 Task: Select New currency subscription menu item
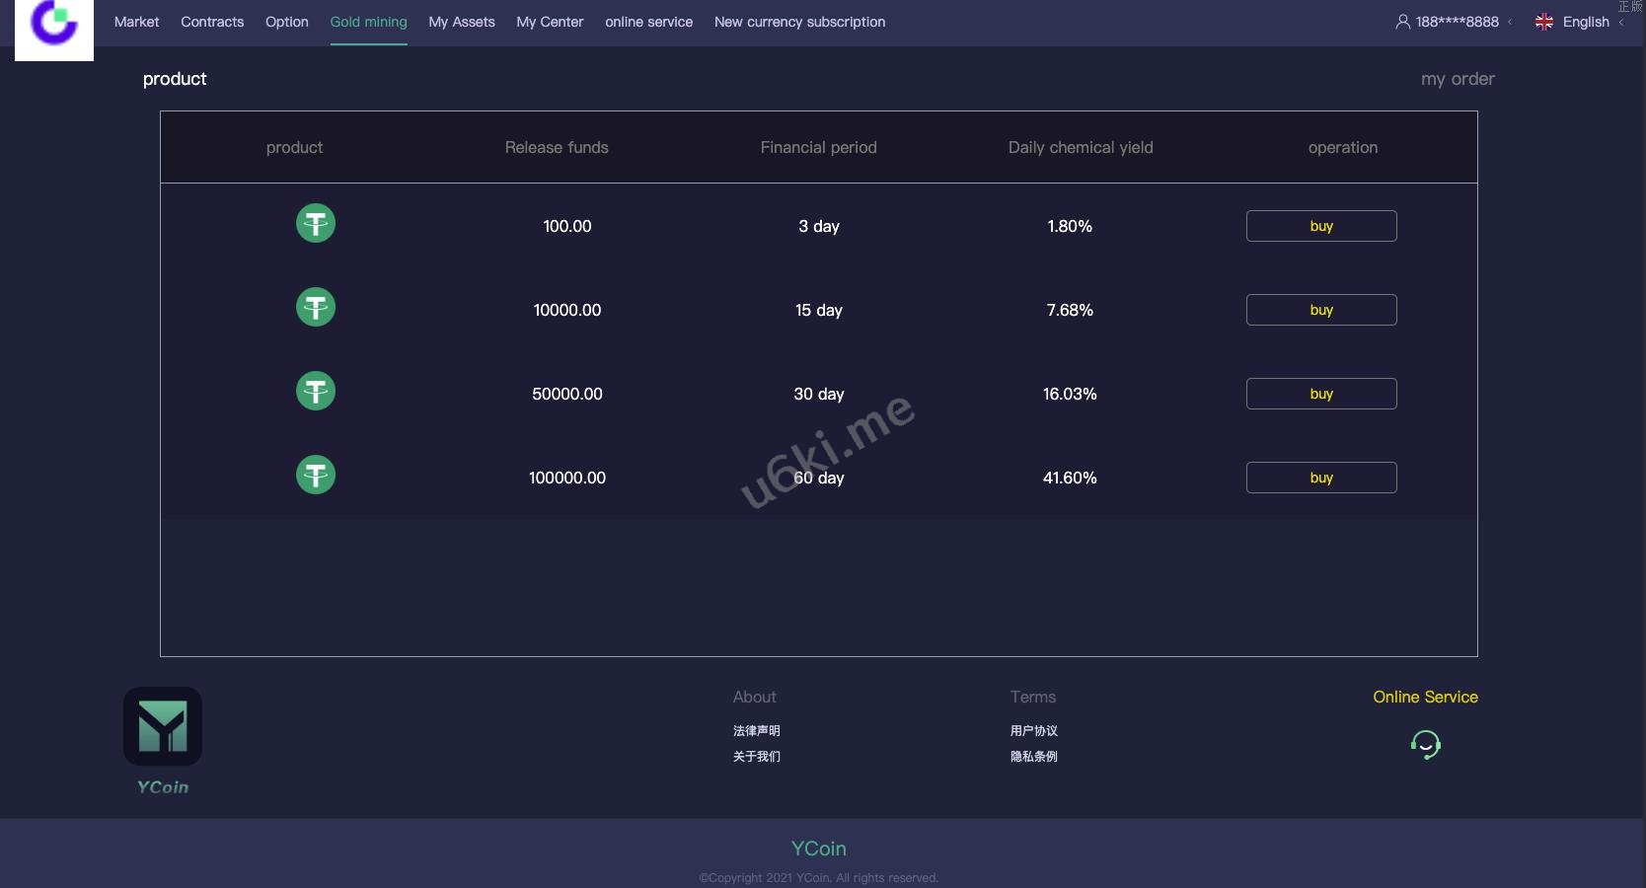tap(799, 22)
